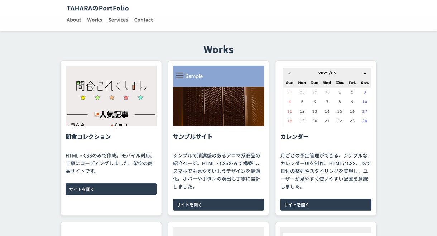Open site button under 間食コレクション card
Image resolution: width=437 pixels, height=236 pixels.
click(x=111, y=189)
